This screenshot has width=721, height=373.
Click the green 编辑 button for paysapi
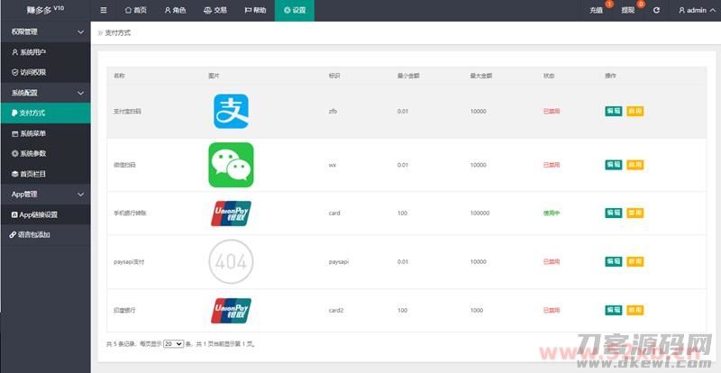pyautogui.click(x=614, y=261)
